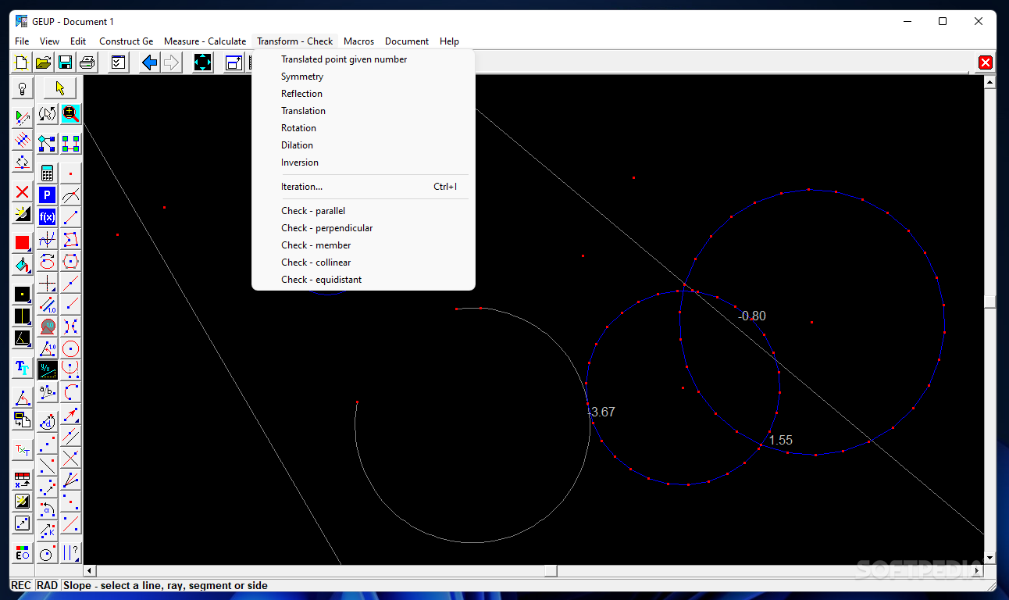Expand the parallel check ||? tool flyout

[x=71, y=553]
